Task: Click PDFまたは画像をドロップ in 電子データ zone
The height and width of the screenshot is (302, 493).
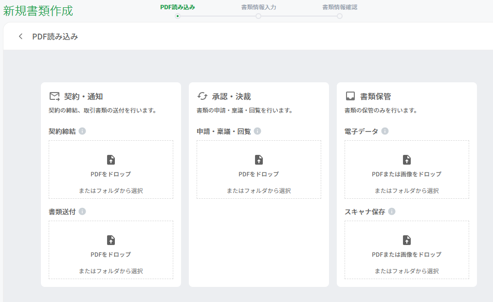Action: (x=407, y=174)
